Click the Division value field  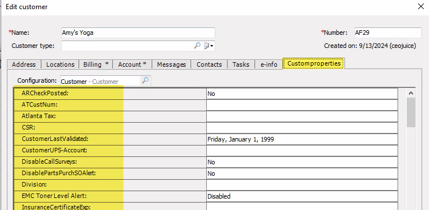coord(302,185)
